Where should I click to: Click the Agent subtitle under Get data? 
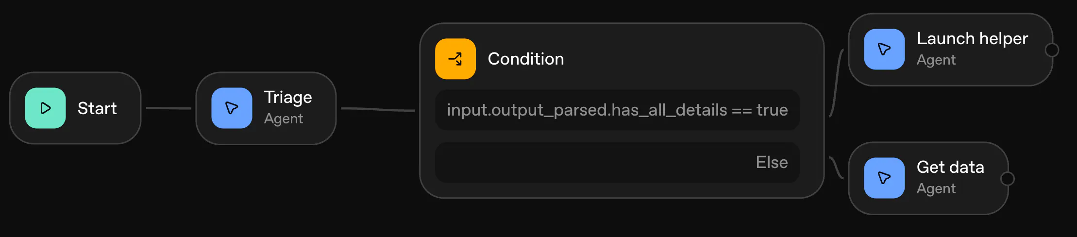coord(936,188)
